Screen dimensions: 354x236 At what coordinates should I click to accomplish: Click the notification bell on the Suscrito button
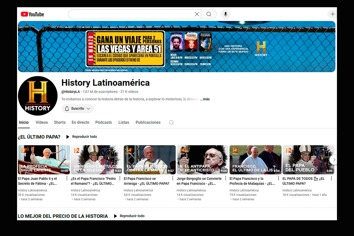(67, 109)
